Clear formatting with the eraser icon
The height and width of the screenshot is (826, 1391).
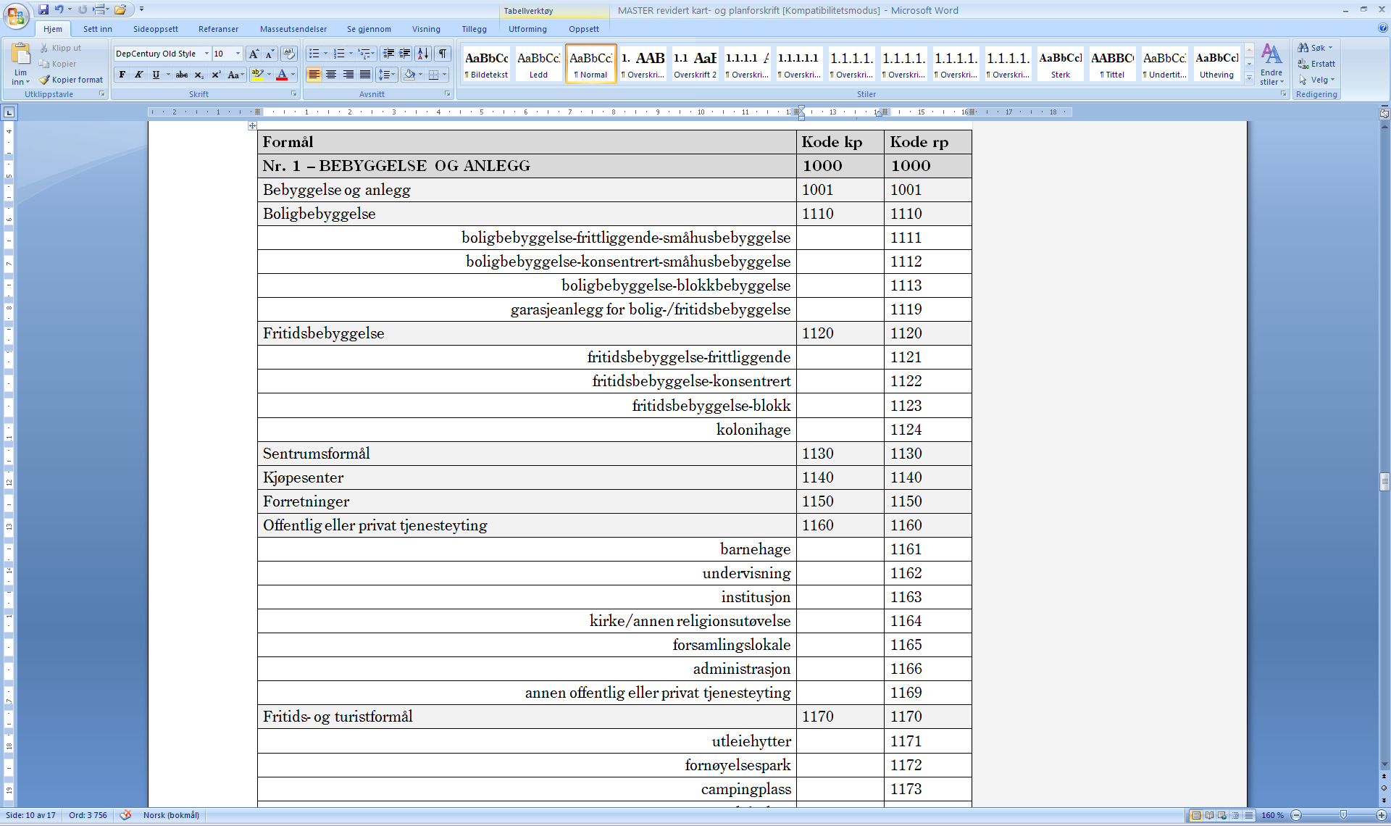(288, 54)
